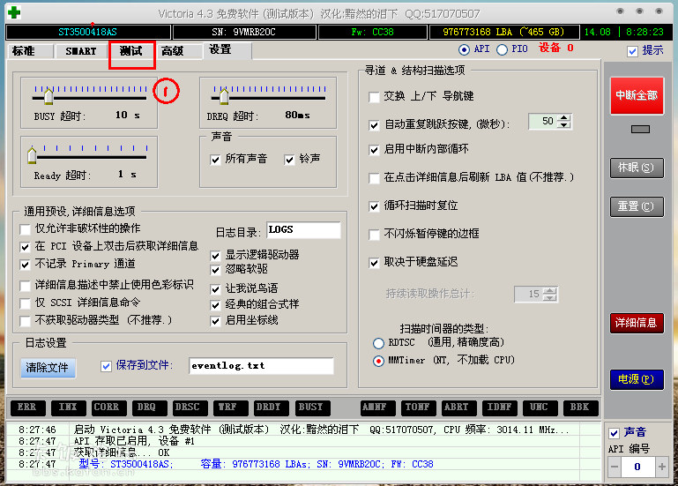Decrease the 微秒 value with down arrow

[564, 125]
